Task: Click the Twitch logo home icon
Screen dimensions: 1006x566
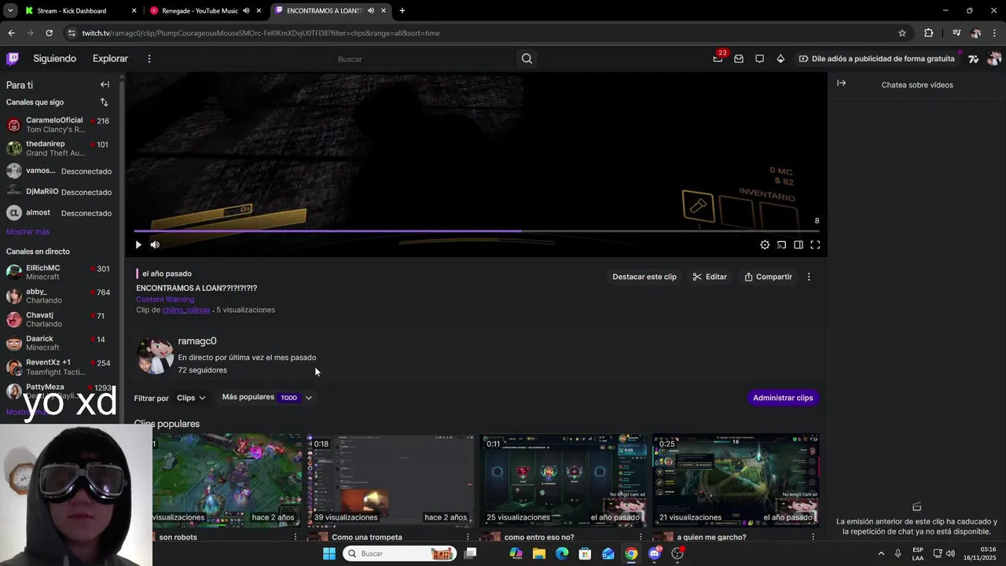Action: pyautogui.click(x=13, y=59)
